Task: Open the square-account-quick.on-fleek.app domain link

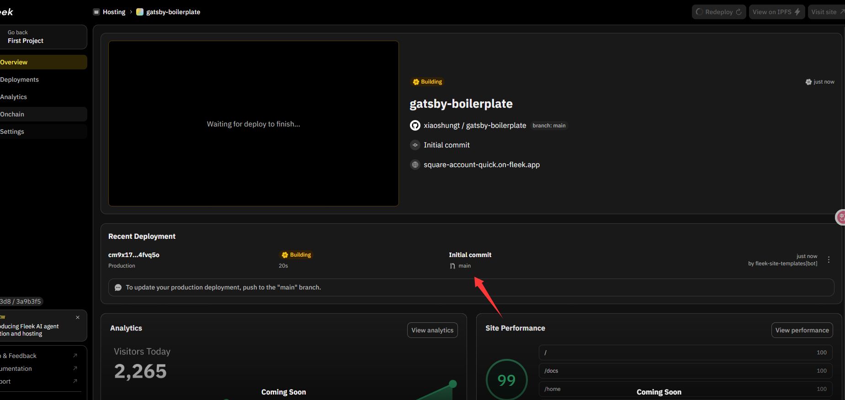Action: point(481,165)
